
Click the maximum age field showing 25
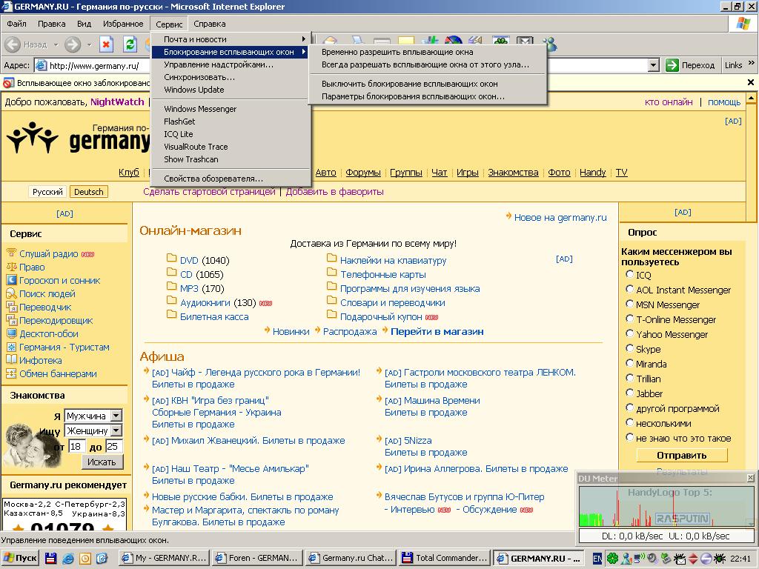click(113, 446)
